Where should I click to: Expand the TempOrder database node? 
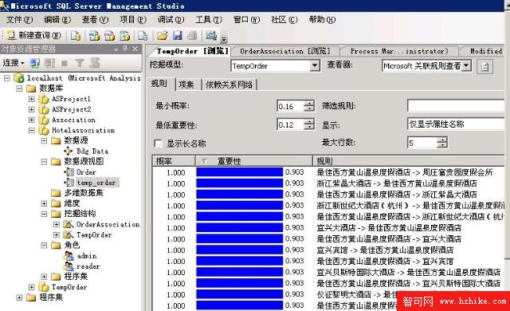tap(32, 287)
